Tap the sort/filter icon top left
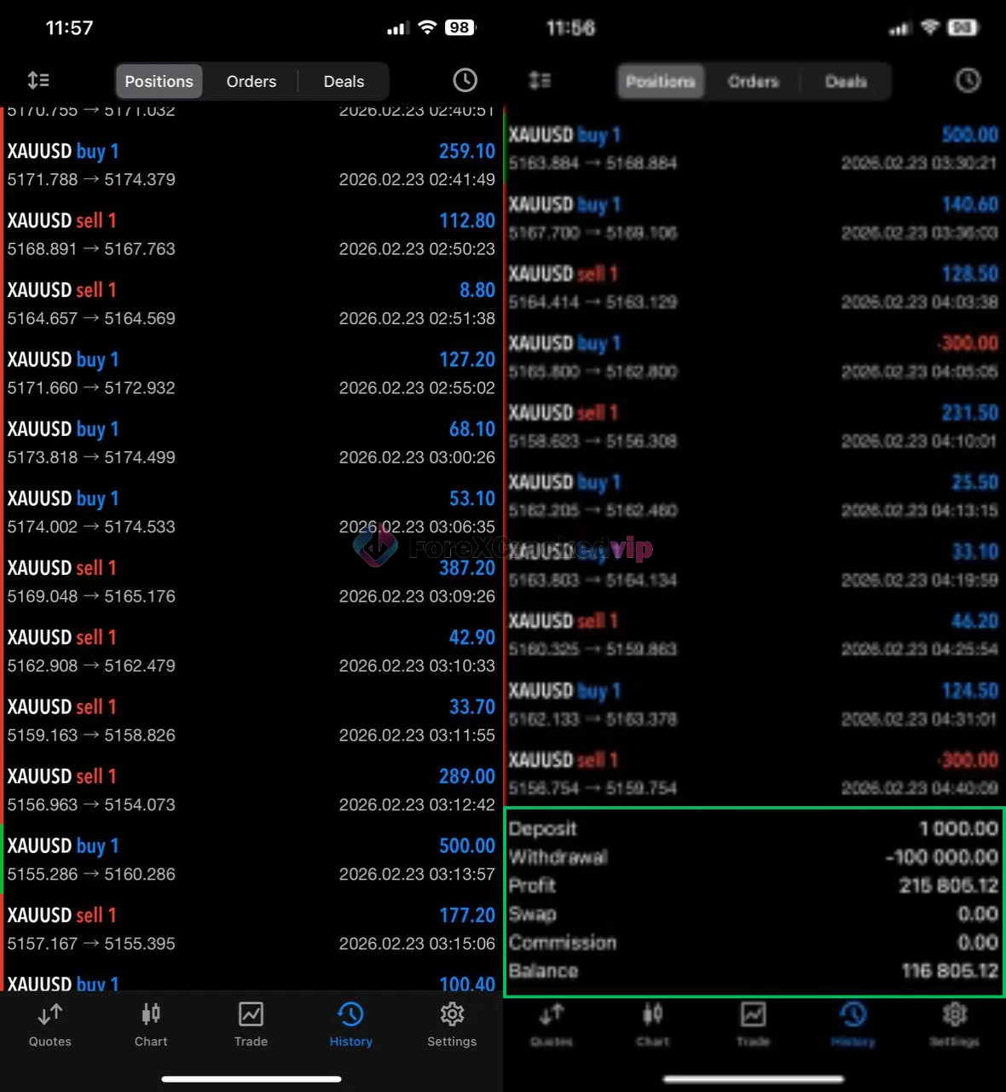This screenshot has height=1092, width=1006. 38,80
